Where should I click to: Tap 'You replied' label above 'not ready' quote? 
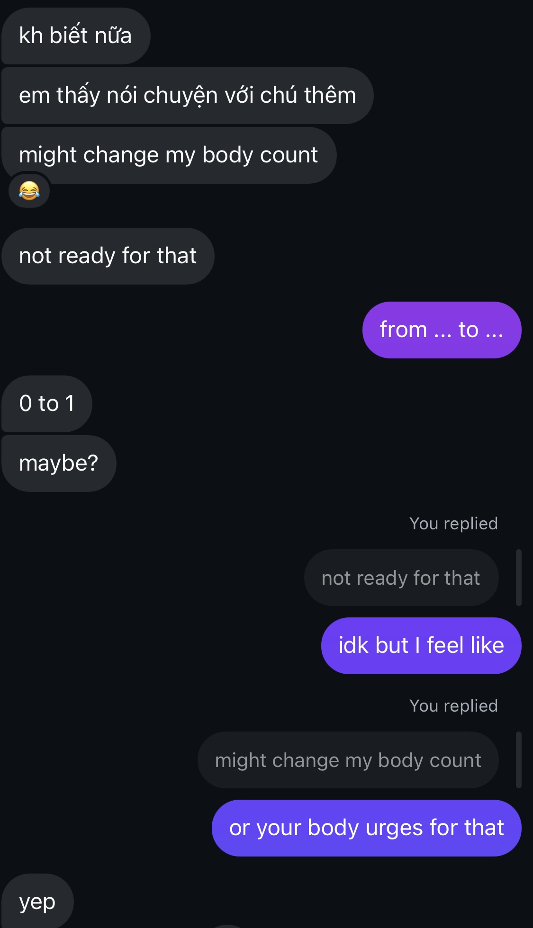pyautogui.click(x=453, y=524)
